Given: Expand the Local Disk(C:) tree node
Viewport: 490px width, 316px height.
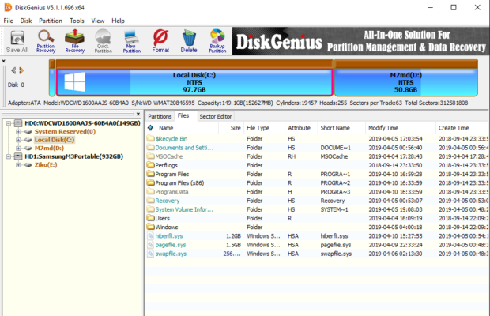Looking at the screenshot, I should pyautogui.click(x=18, y=140).
